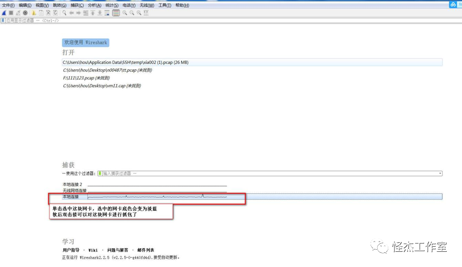Click the close capture file icon
Image resolution: width=462 pixels, height=267 pixels.
pos(48,13)
